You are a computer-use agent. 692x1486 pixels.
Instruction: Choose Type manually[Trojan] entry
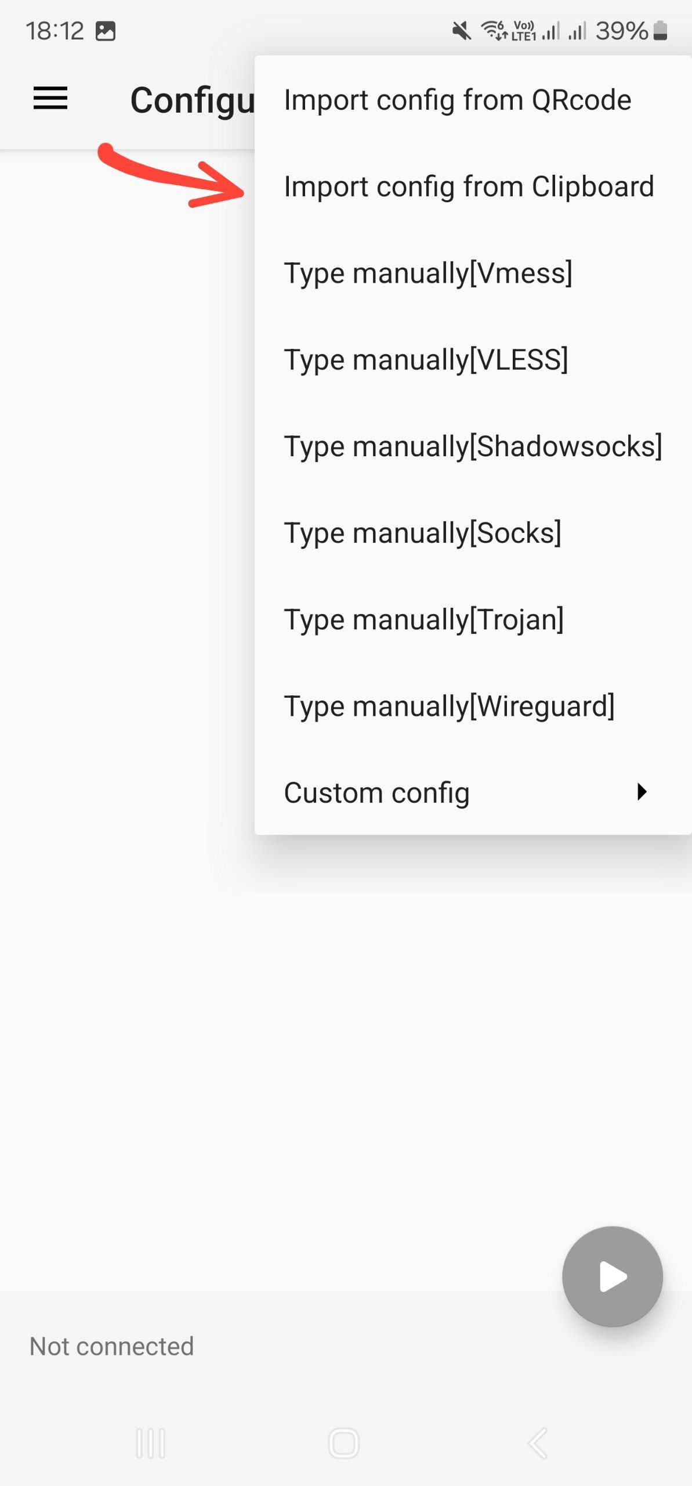pos(423,619)
